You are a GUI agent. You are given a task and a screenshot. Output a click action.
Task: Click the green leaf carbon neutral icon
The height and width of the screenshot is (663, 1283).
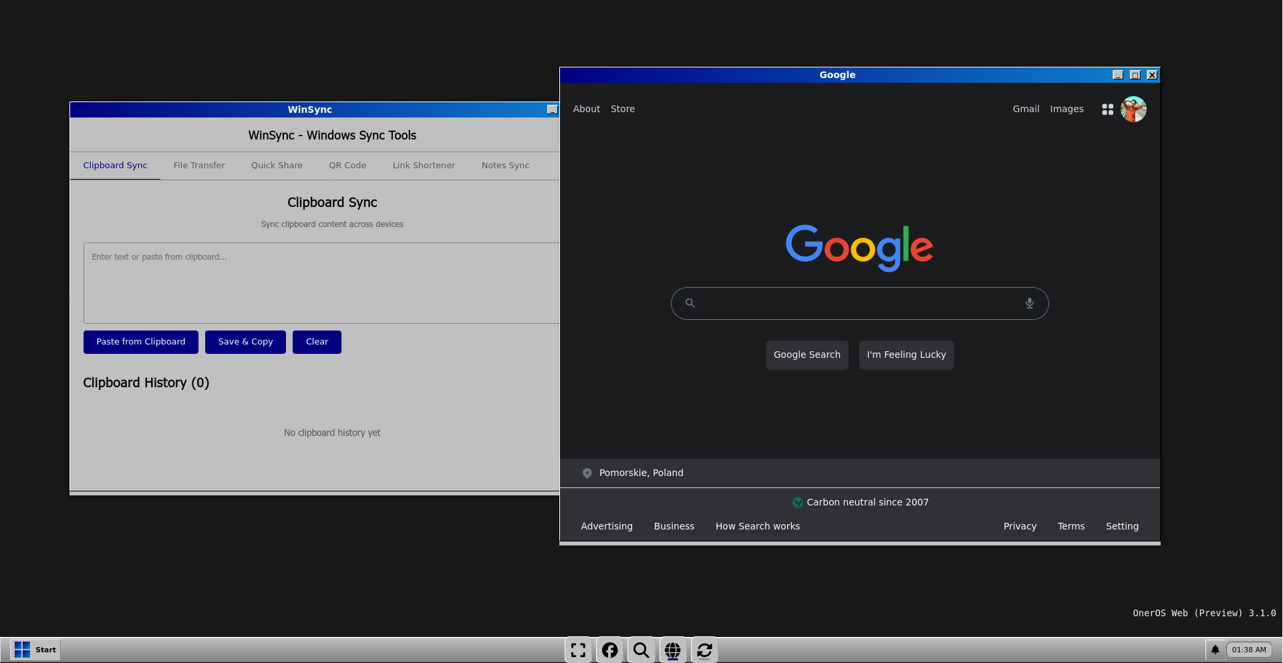coord(798,503)
